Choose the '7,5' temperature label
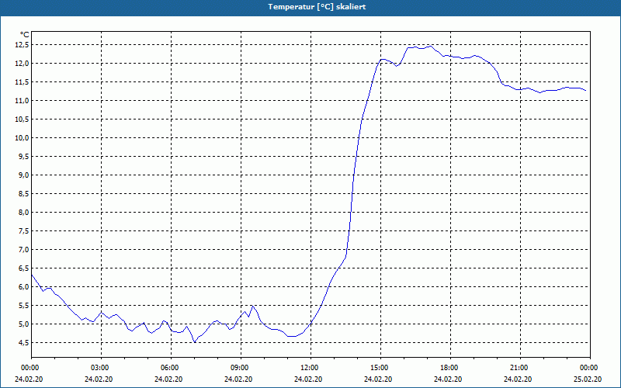Image resolution: width=621 pixels, height=388 pixels. [x=23, y=230]
